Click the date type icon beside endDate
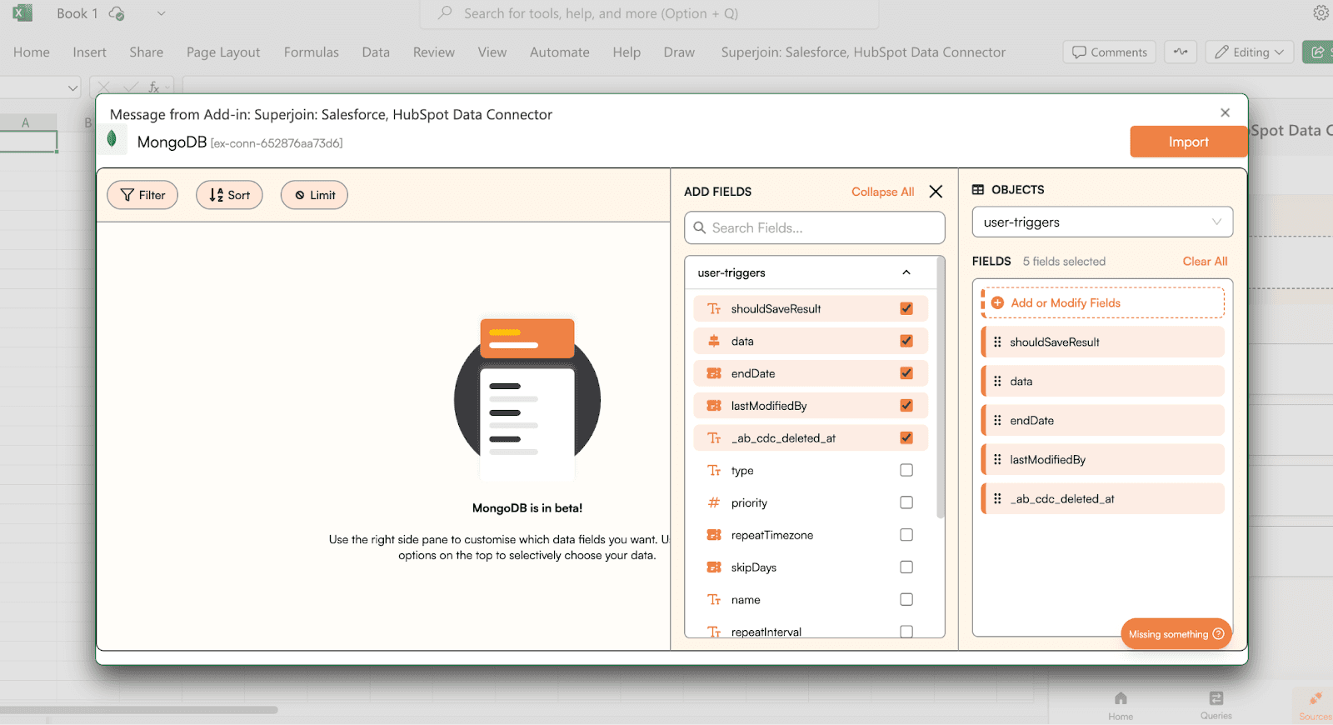The width and height of the screenshot is (1333, 725). click(x=714, y=373)
